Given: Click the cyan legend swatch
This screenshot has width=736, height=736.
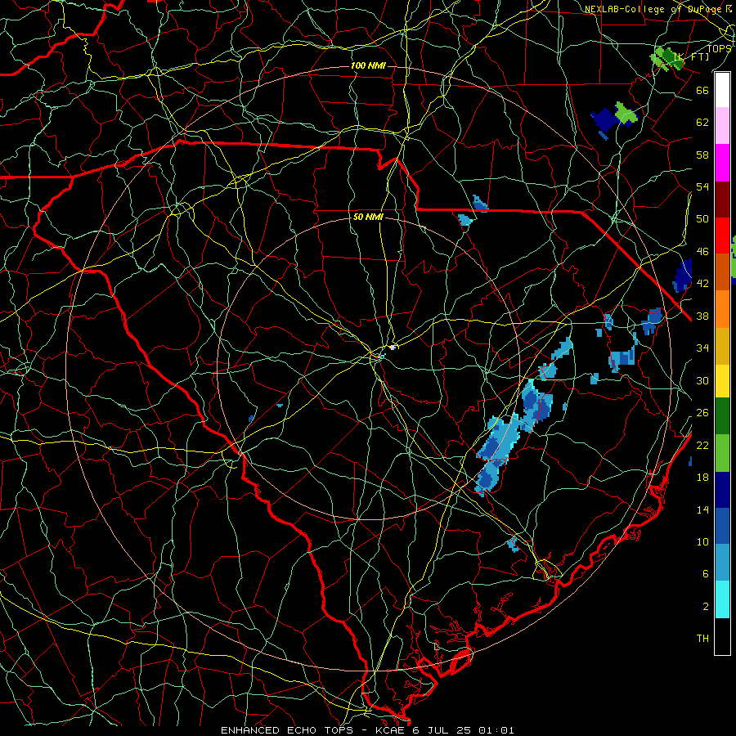Looking at the screenshot, I should tap(722, 599).
